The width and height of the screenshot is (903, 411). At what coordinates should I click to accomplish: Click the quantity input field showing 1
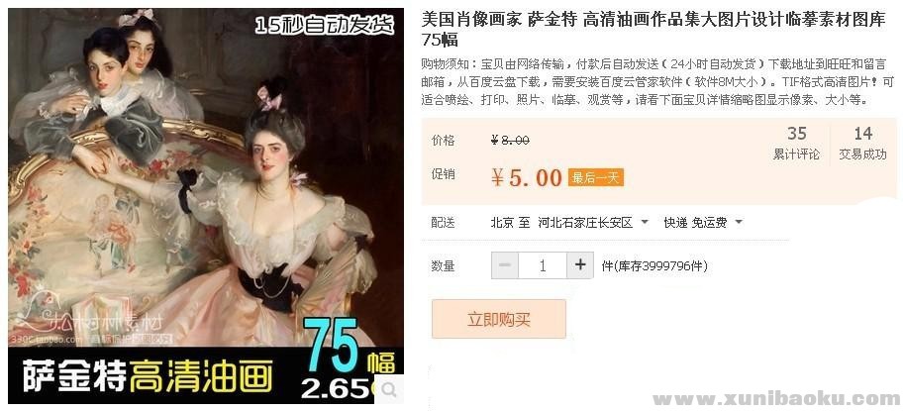(x=543, y=265)
